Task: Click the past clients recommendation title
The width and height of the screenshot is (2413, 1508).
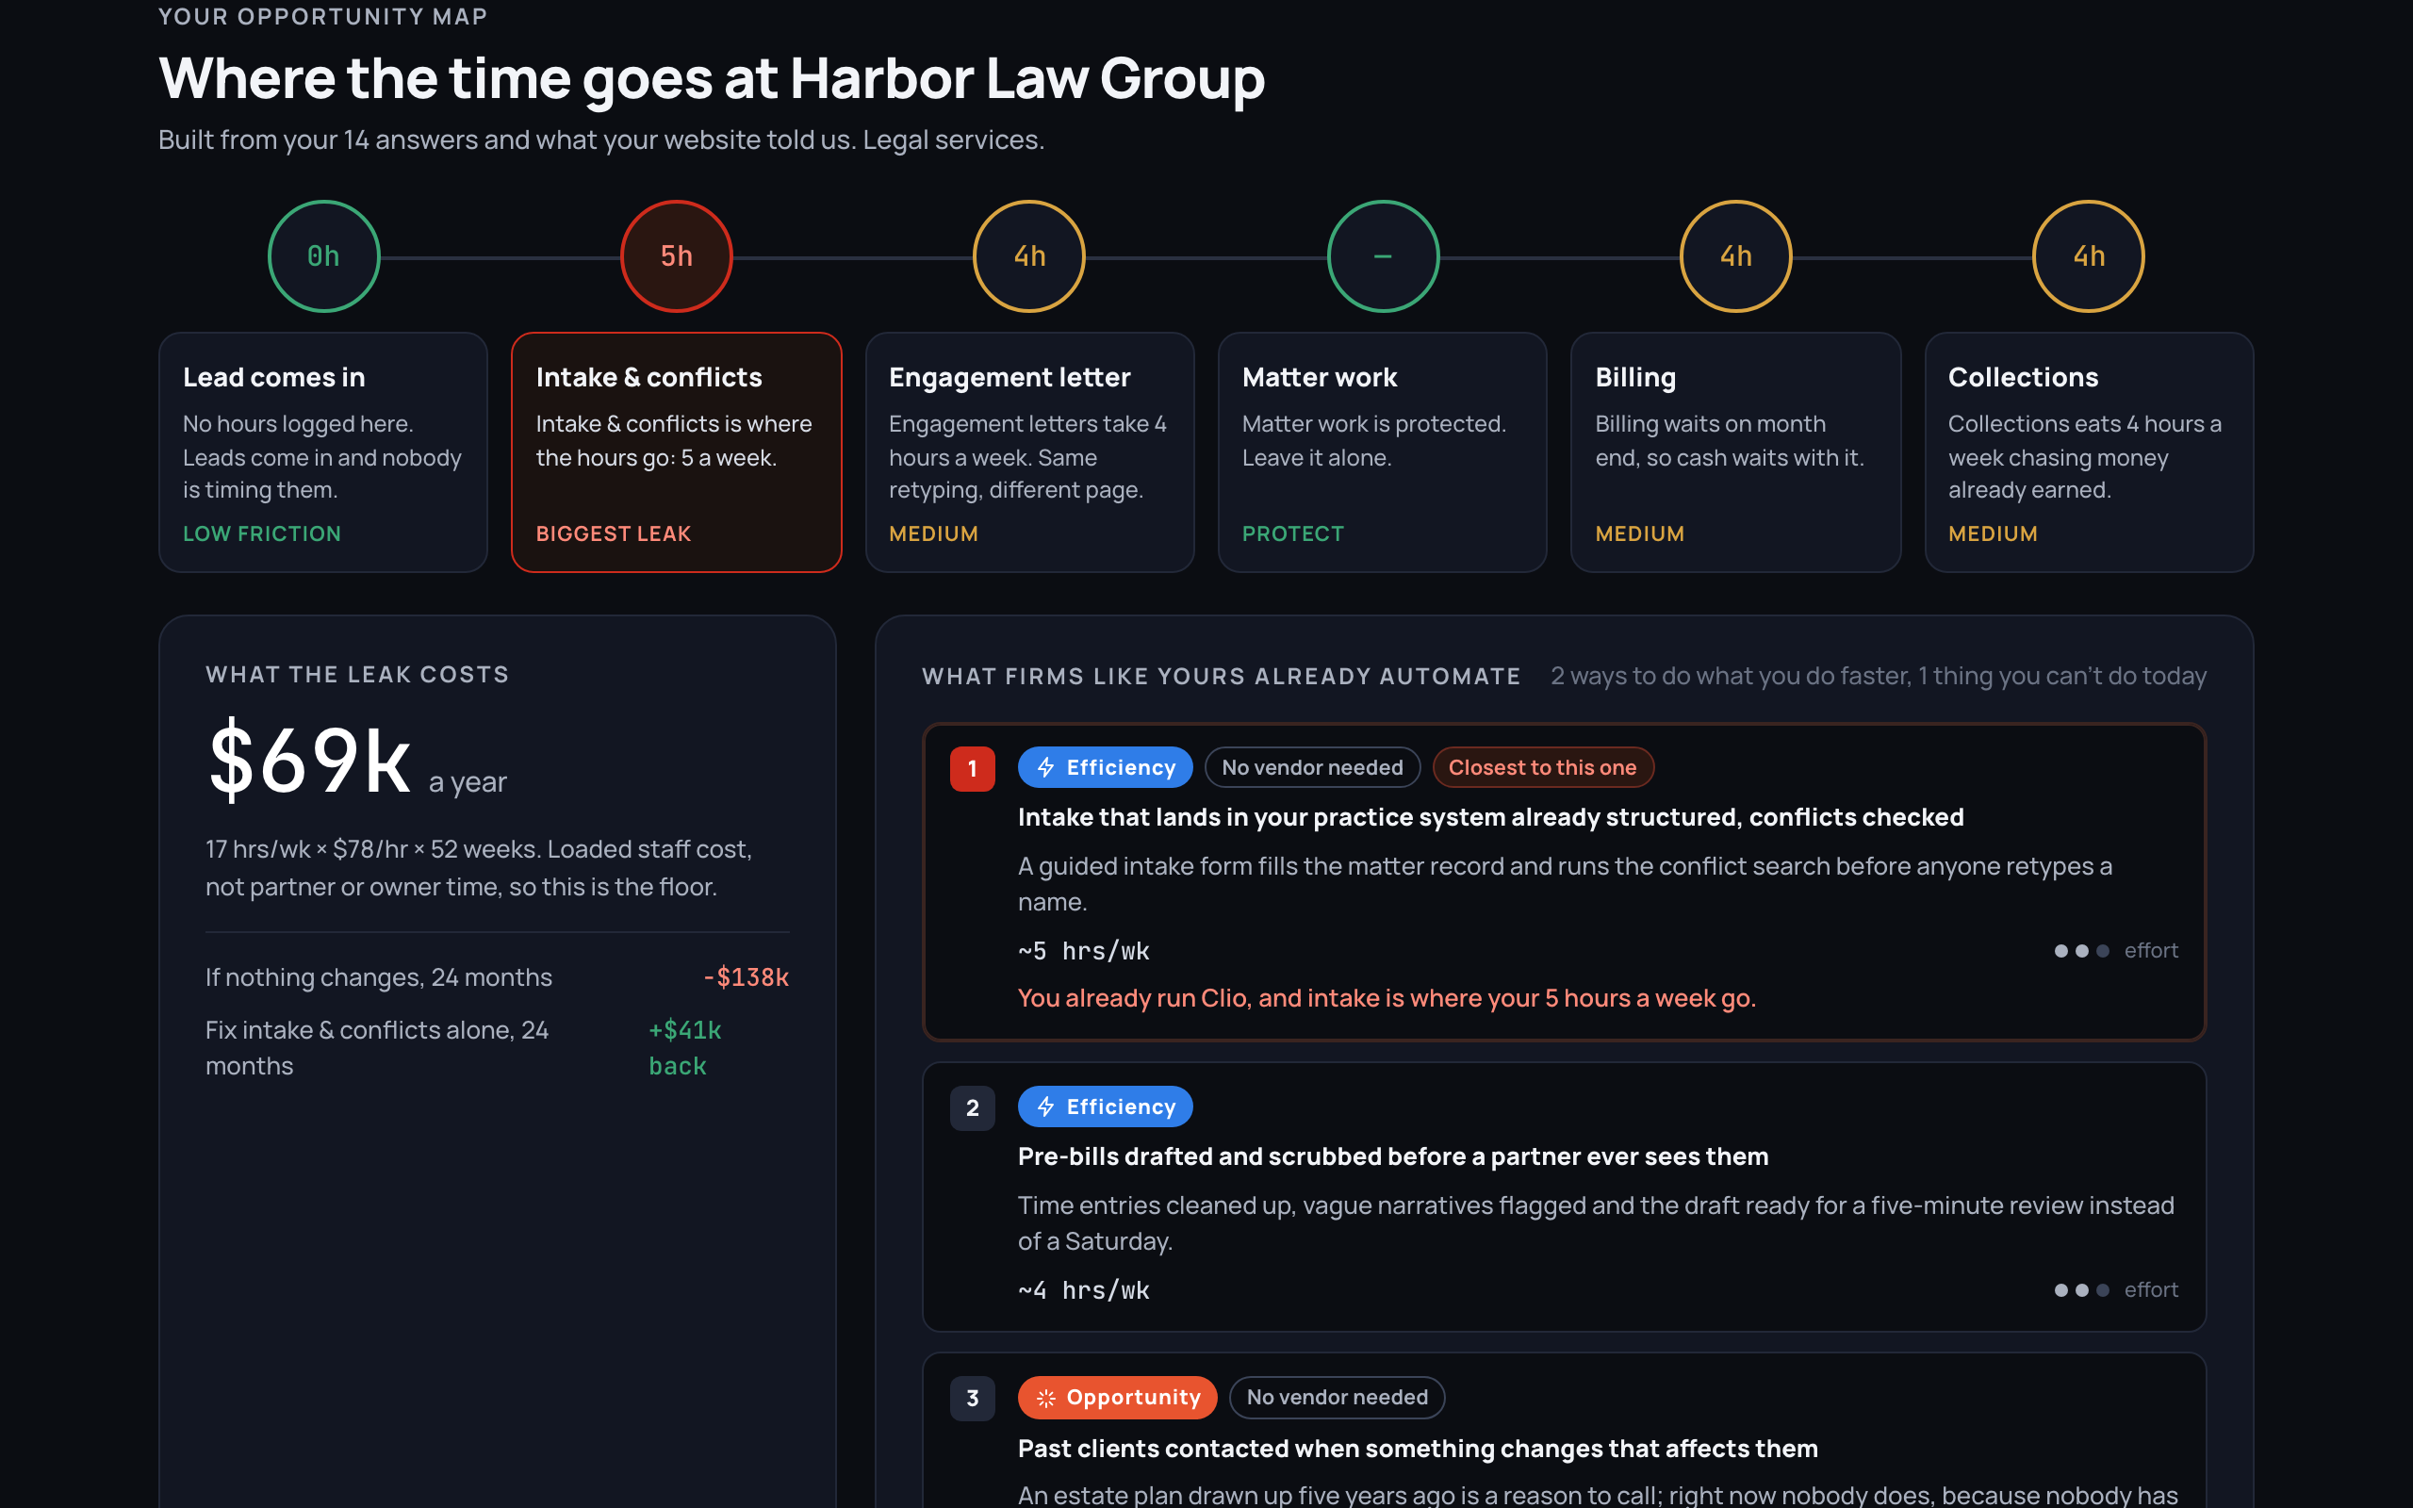Action: pos(1418,1449)
